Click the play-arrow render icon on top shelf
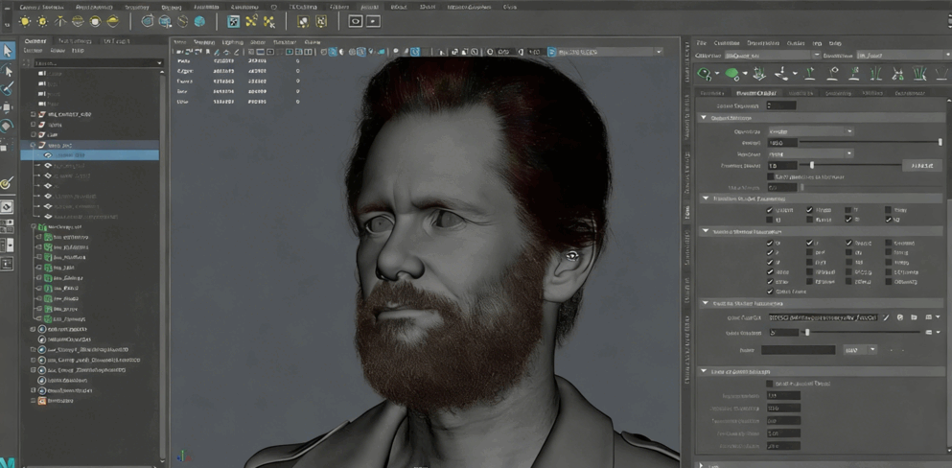952x468 pixels. click(373, 21)
